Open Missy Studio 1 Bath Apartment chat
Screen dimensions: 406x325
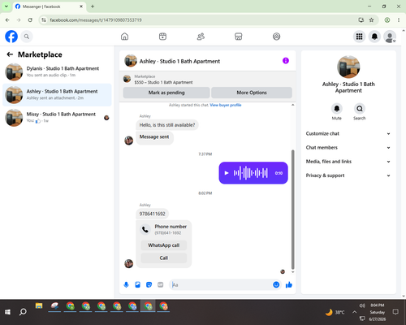[57, 118]
